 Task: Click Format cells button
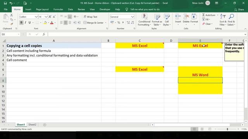194,20
